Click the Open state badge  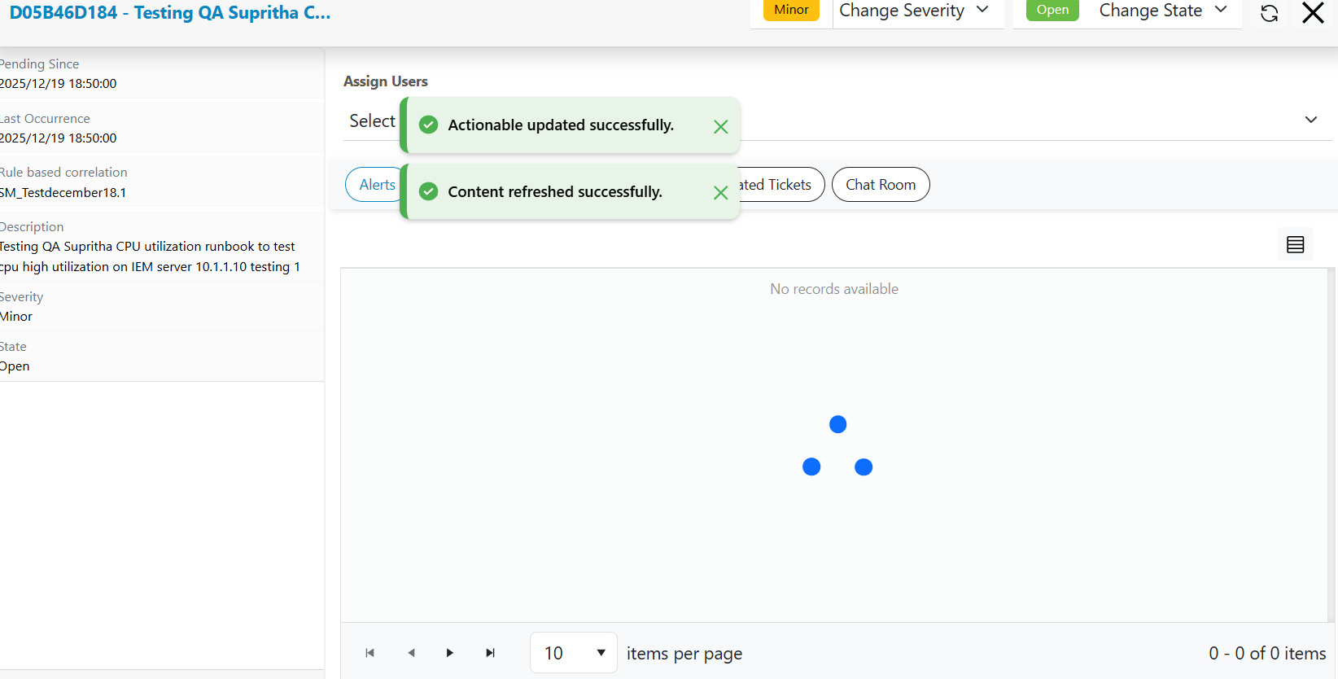click(1052, 10)
